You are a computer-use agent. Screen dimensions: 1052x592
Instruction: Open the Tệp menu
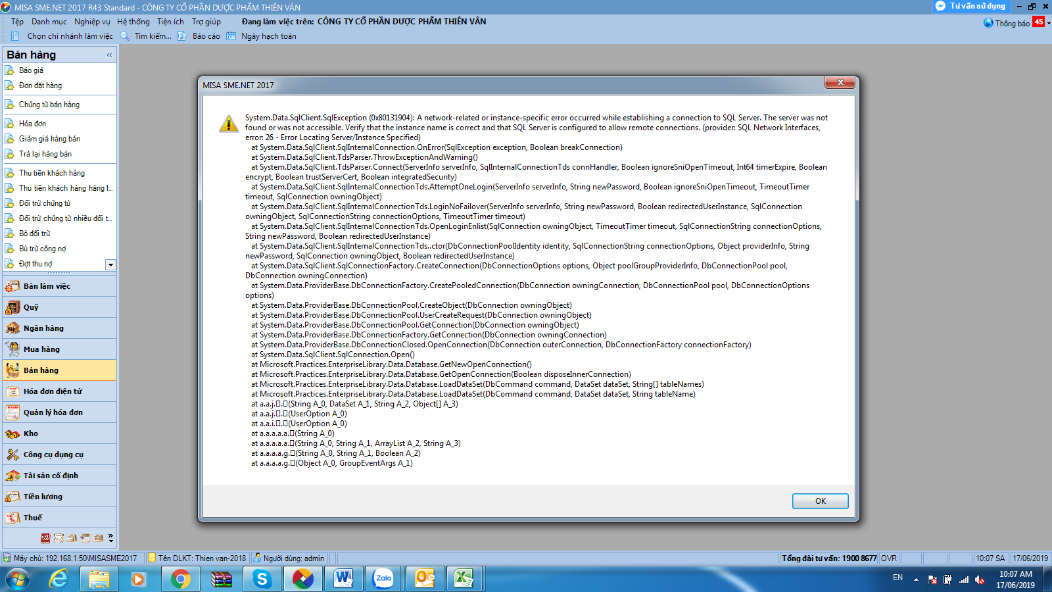17,22
